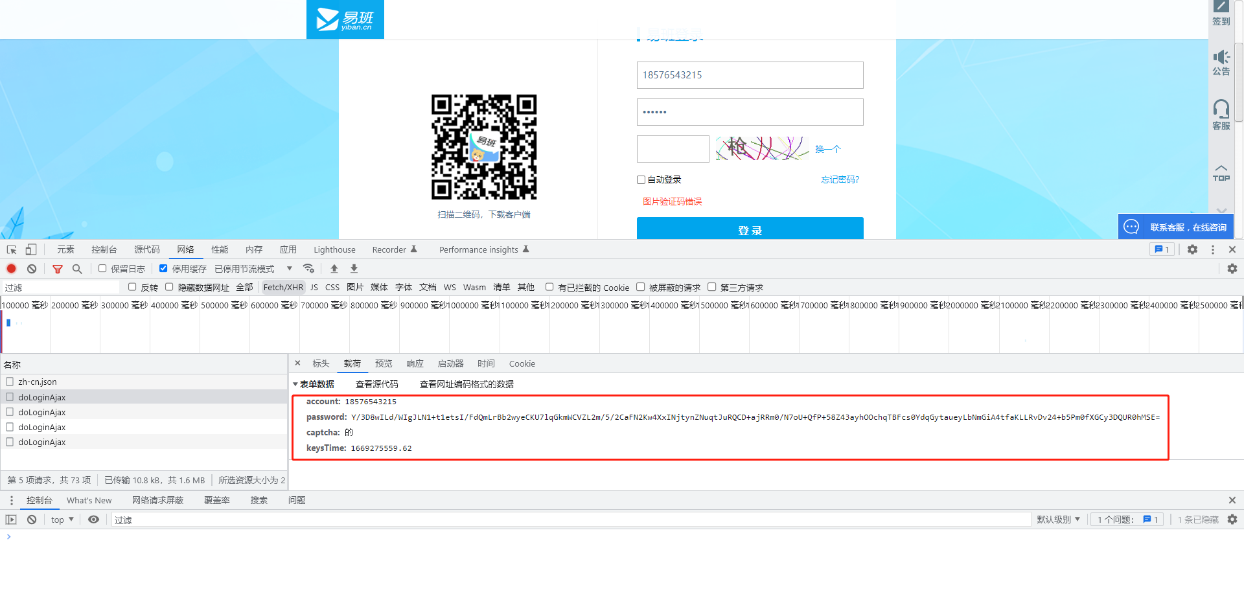
Task: Open drawer three-dot menu icon
Action: (11, 500)
